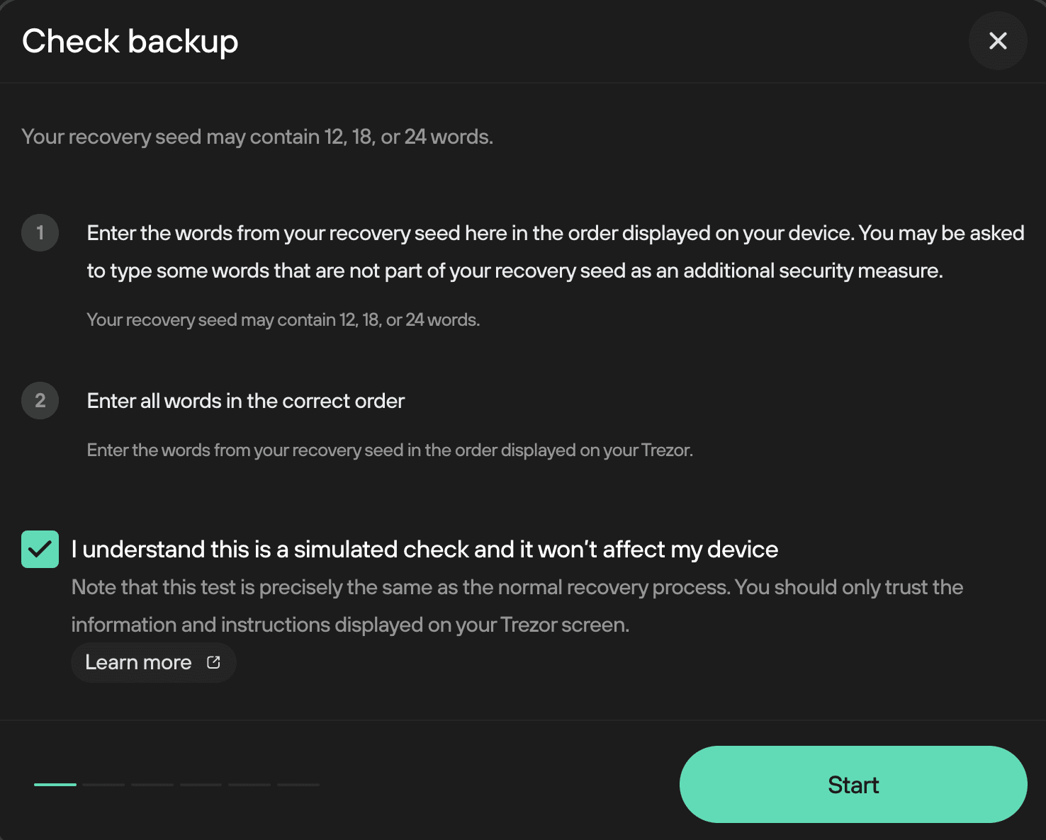Viewport: 1046px width, 840px height.
Task: Untick the simulated check understanding checkbox
Action: (x=40, y=549)
